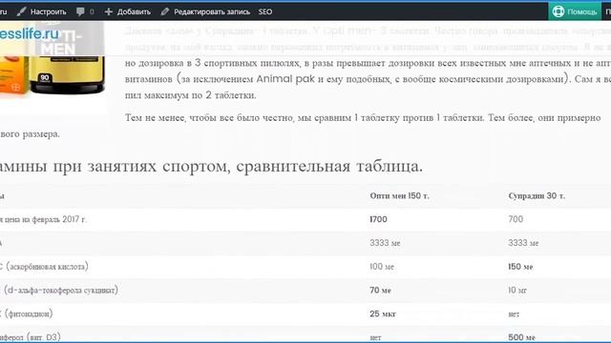Image resolution: width=611 pixels, height=343 pixels.
Task: Click the нет cell in фитонадион row
Action: click(514, 314)
